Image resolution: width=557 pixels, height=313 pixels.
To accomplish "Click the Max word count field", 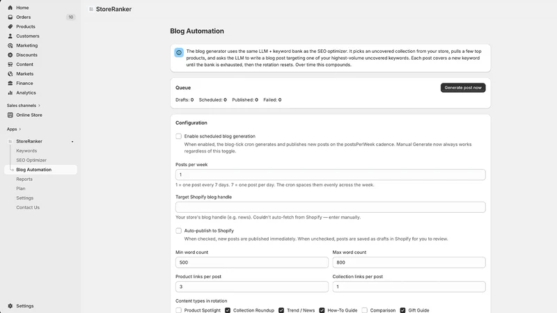I will point(409,263).
